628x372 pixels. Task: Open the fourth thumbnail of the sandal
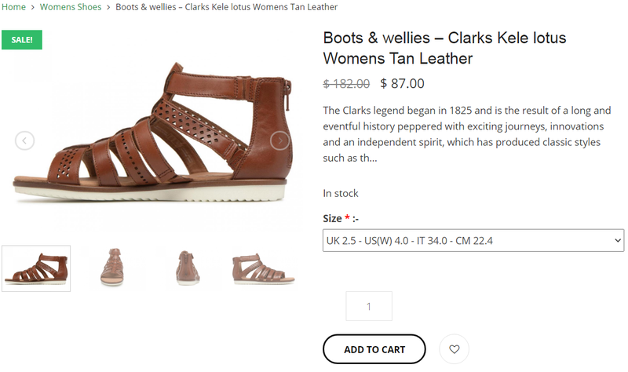(x=262, y=268)
